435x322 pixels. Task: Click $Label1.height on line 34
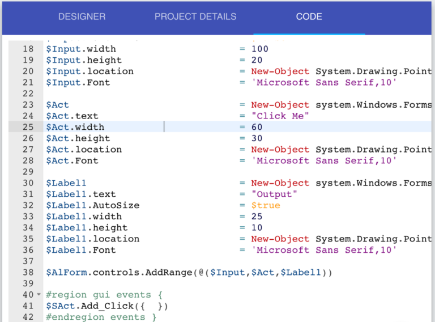pyautogui.click(x=87, y=228)
